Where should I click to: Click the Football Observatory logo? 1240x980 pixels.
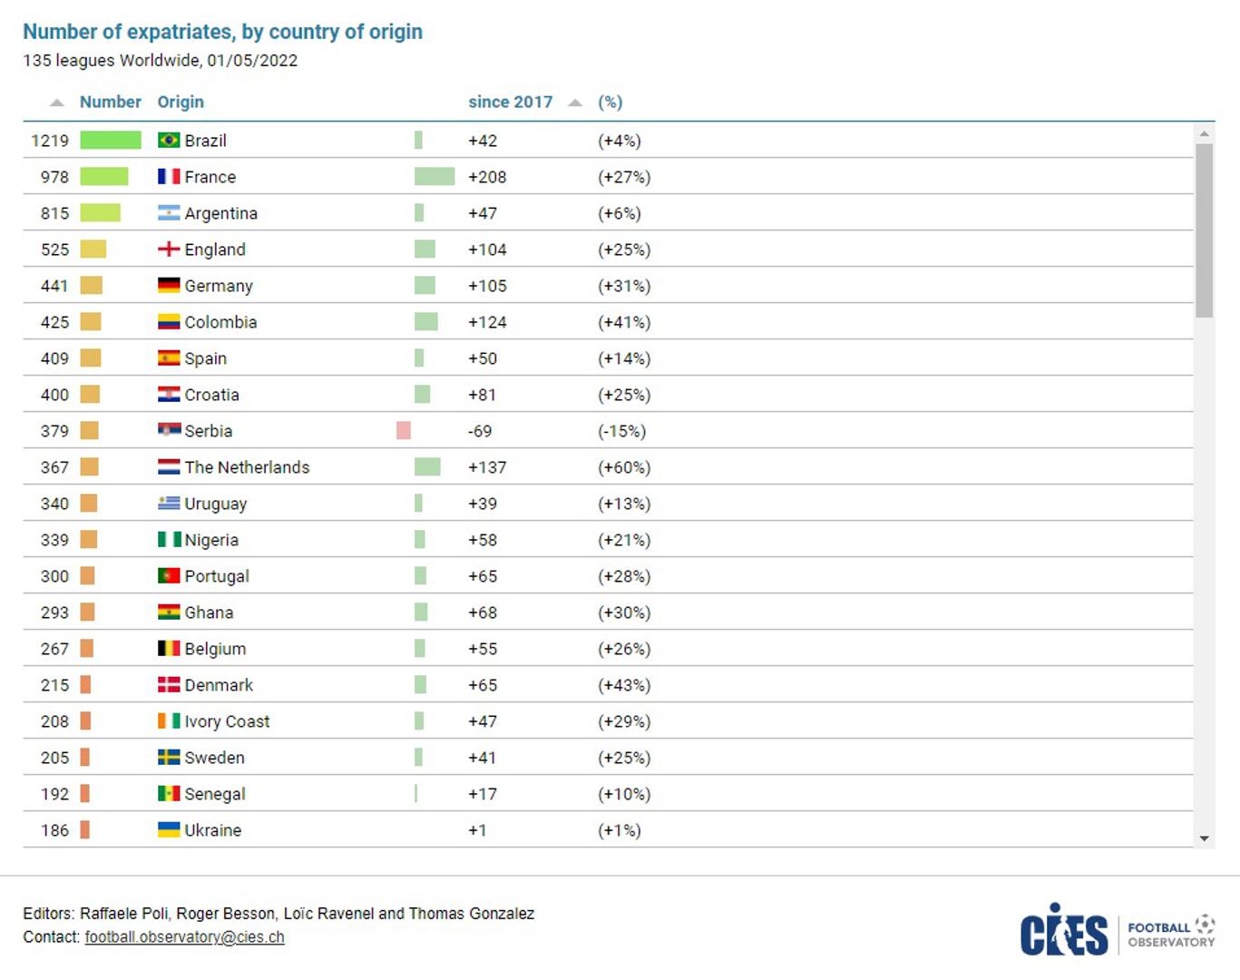coord(1171,932)
